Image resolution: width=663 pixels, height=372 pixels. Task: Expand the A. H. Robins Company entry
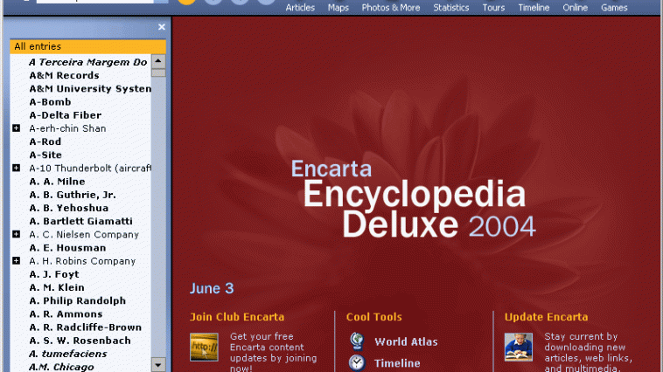16,260
